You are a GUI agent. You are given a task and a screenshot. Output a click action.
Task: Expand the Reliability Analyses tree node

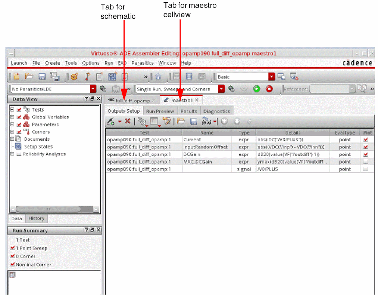click(x=12, y=154)
